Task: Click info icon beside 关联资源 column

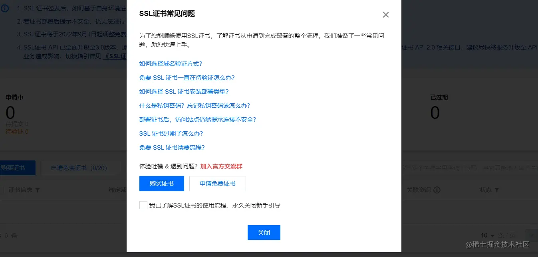Action: point(437,190)
